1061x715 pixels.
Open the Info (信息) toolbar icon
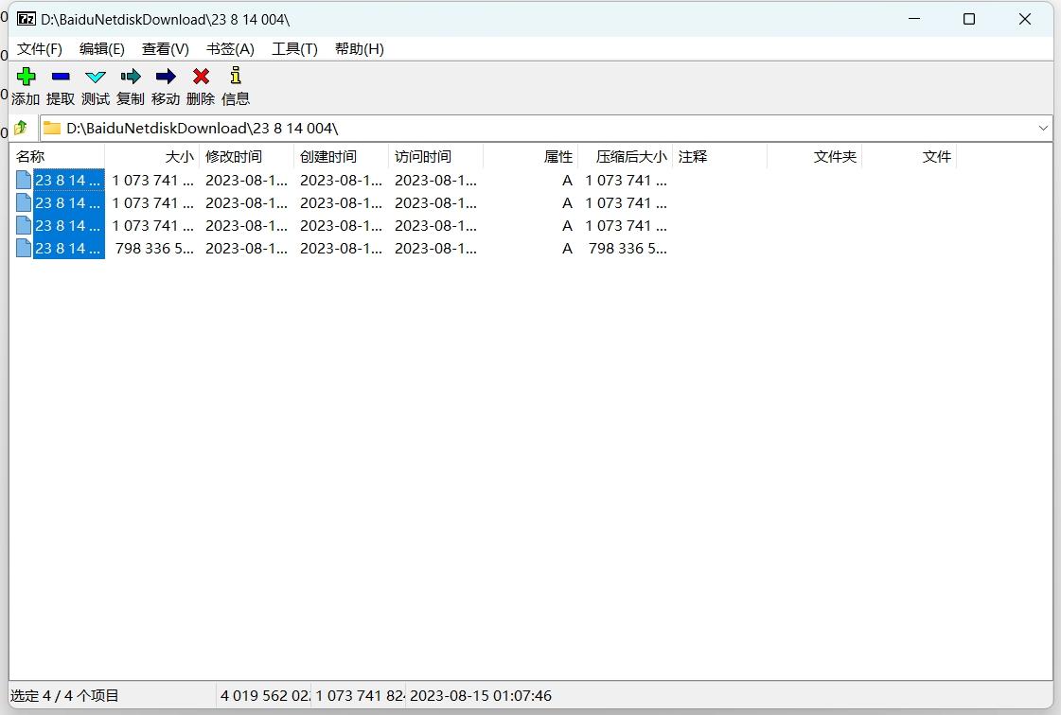click(236, 78)
